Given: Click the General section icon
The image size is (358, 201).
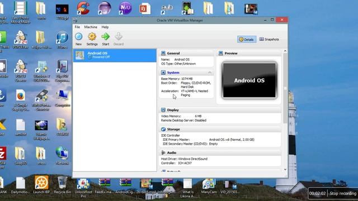Looking at the screenshot, I should [163, 54].
